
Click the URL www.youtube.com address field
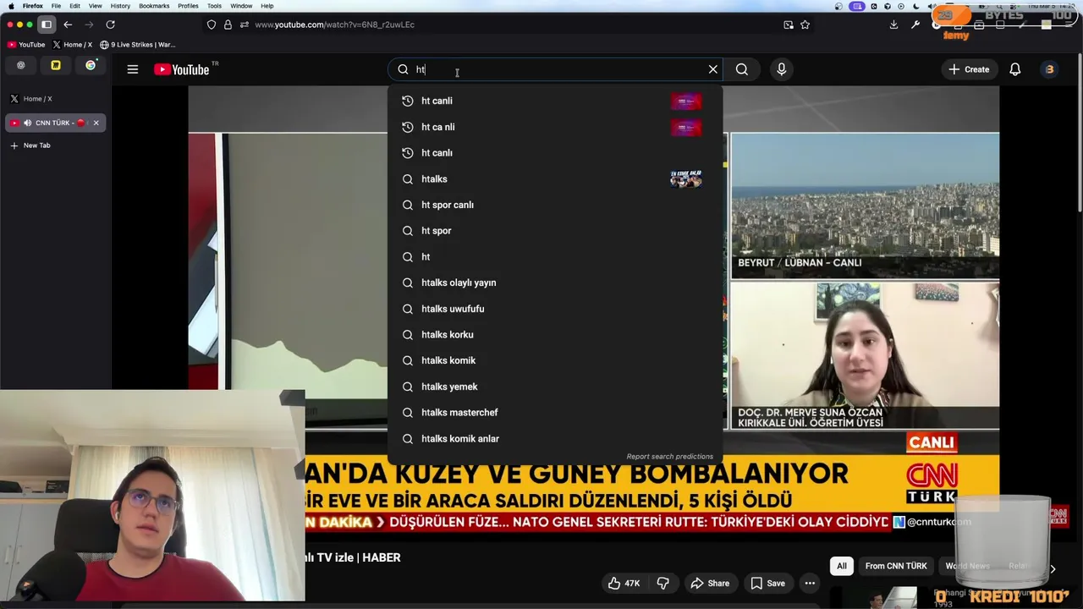click(x=334, y=25)
